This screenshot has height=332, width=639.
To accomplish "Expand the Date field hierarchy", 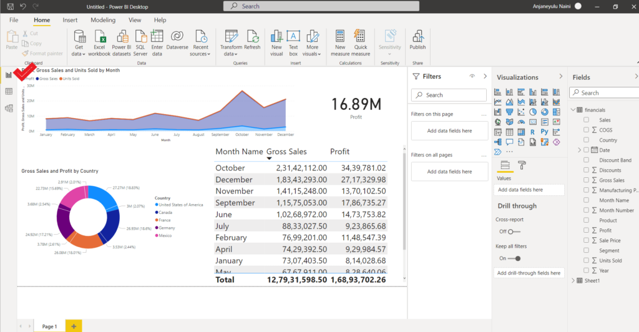I will (x=579, y=150).
